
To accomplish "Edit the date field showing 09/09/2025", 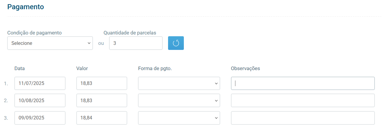I will click(x=40, y=118).
